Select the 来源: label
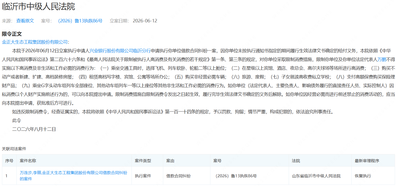This screenshot has height=186, width=396. [7, 21]
